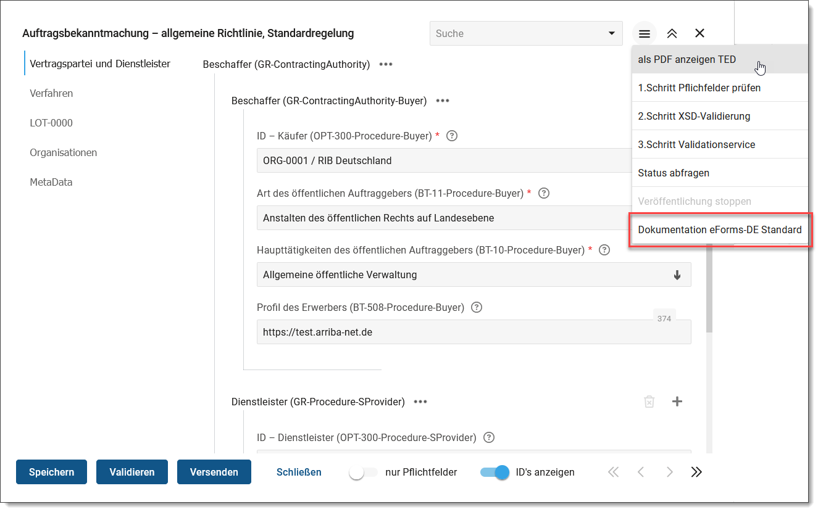Screen dimensions: 818x512
Task: Go to previous page with left chevron
Action: 641,472
